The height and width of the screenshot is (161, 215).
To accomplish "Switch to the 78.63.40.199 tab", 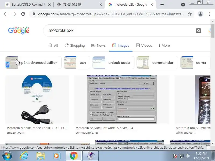I will click(x=80, y=5).
